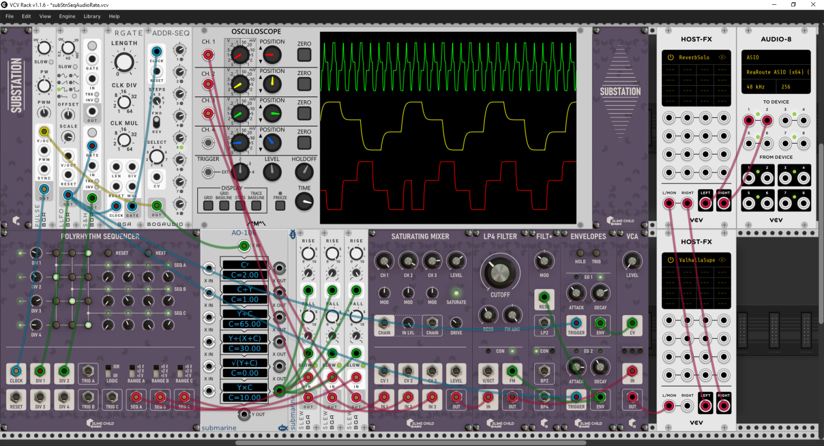Viewport: 824px width, 446px height.
Task: Click the horizontal scrollbar at window bottom
Action: point(410,443)
